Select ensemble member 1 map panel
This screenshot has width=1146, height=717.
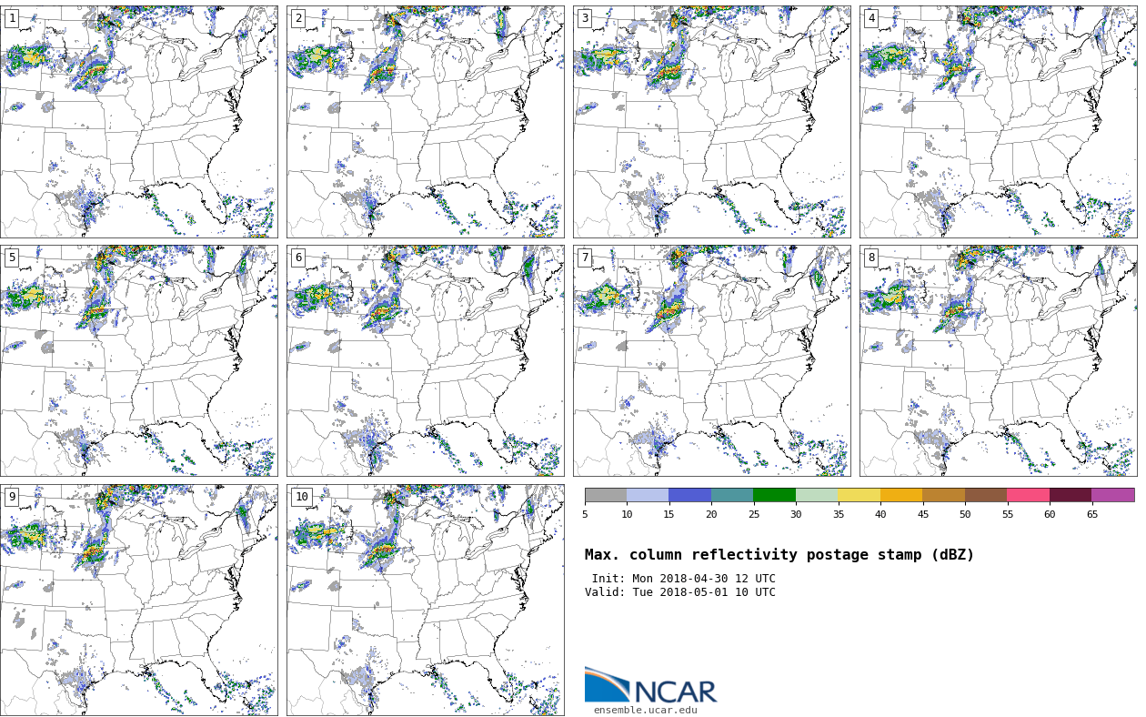pyautogui.click(x=138, y=122)
